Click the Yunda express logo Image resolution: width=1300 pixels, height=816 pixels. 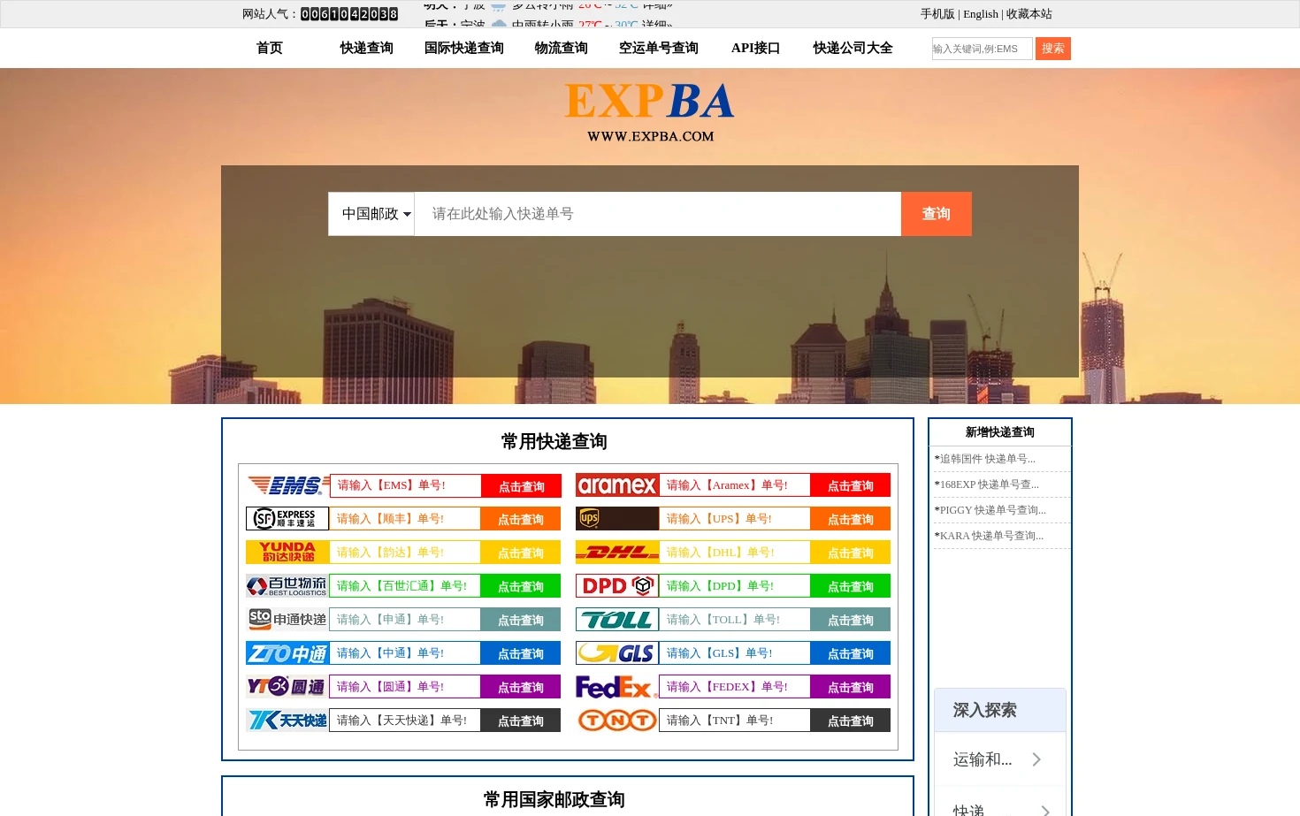coord(287,553)
